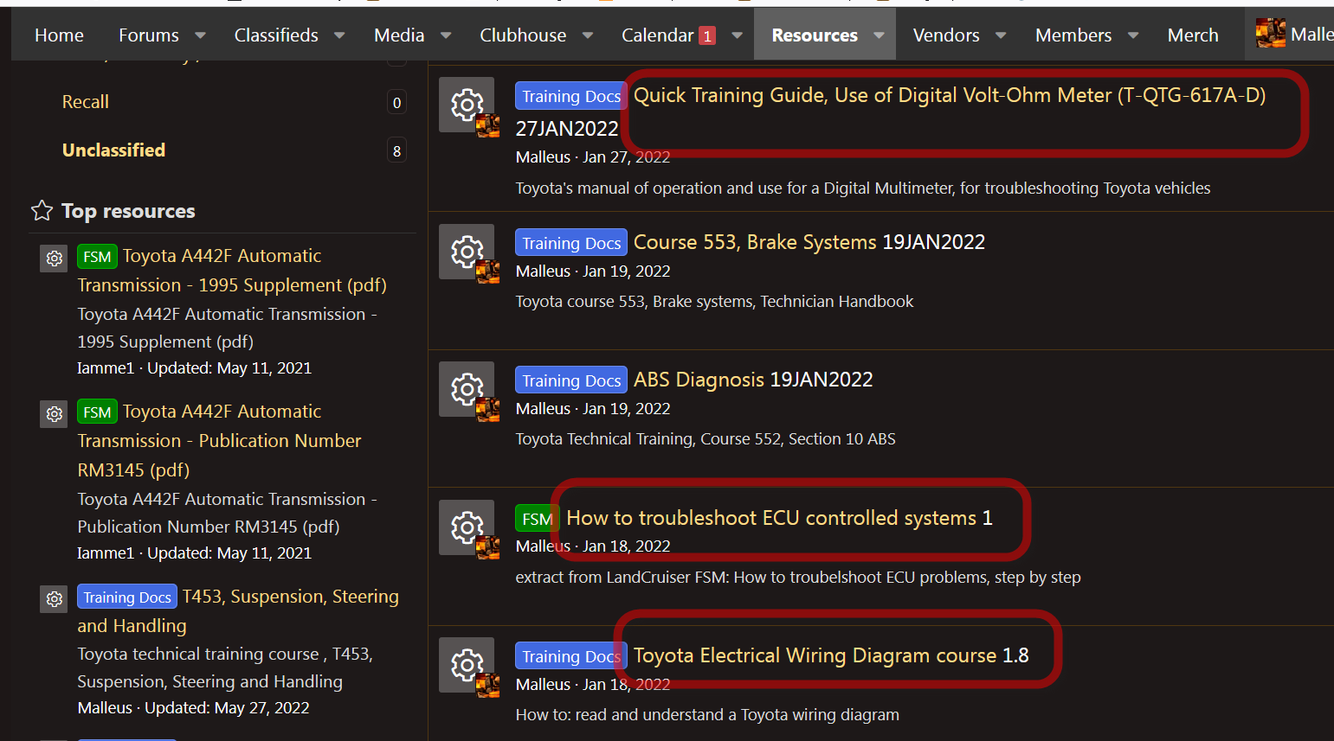Click gear icon beside Toyota Electrical Wiring Diagram

click(x=467, y=665)
